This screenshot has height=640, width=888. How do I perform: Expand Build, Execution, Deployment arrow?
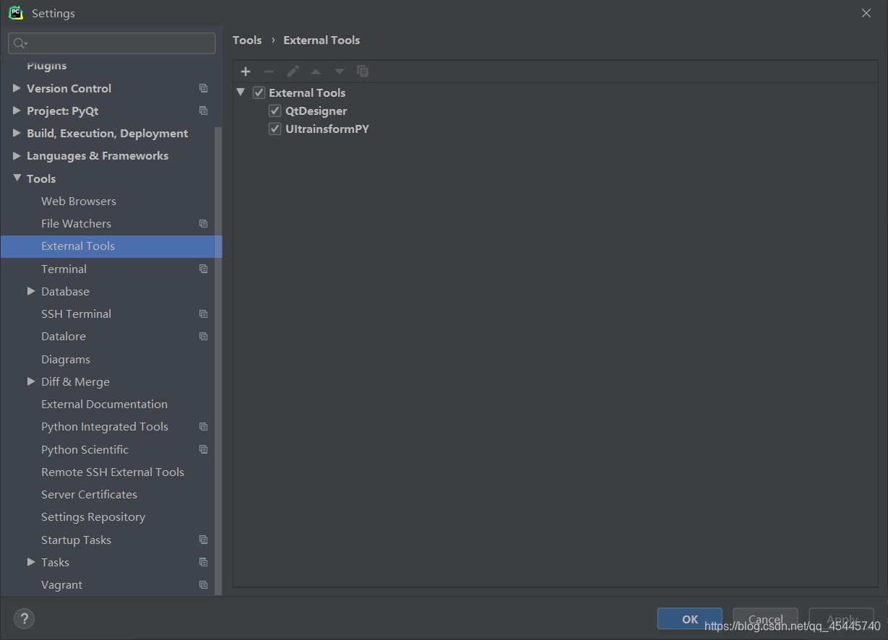pyautogui.click(x=17, y=133)
